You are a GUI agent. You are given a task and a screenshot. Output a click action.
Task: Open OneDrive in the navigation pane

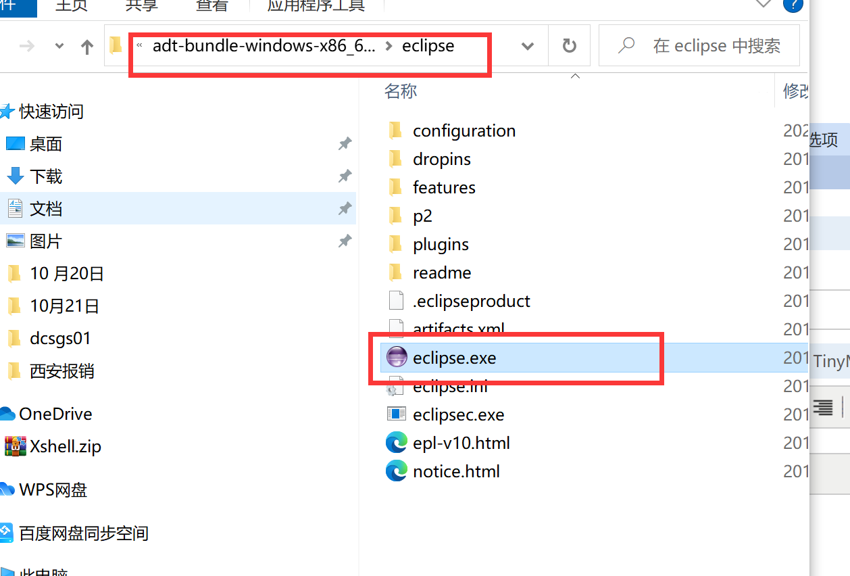pyautogui.click(x=55, y=414)
